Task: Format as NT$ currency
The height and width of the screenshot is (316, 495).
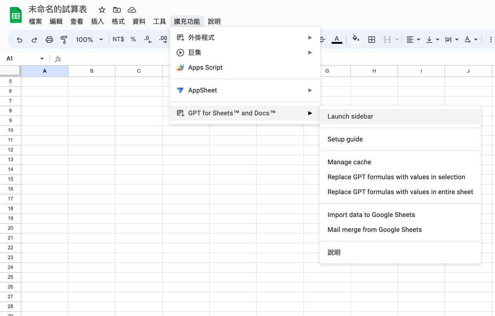Action: tap(118, 39)
